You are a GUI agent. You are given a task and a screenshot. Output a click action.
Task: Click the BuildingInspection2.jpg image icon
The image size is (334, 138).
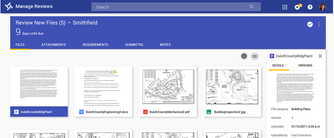pyautogui.click(x=209, y=112)
